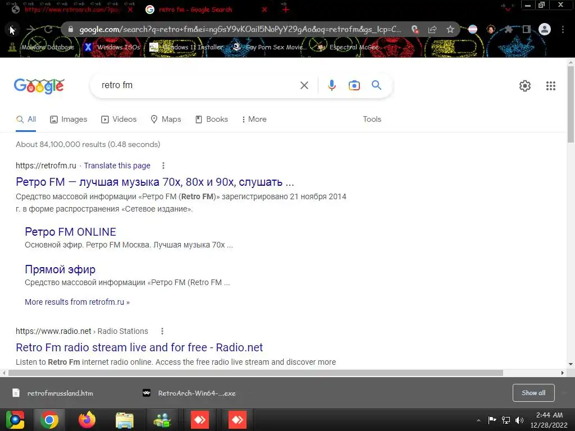
Task: Open Retro Fm radio stream Radio.net result
Action: tap(139, 347)
